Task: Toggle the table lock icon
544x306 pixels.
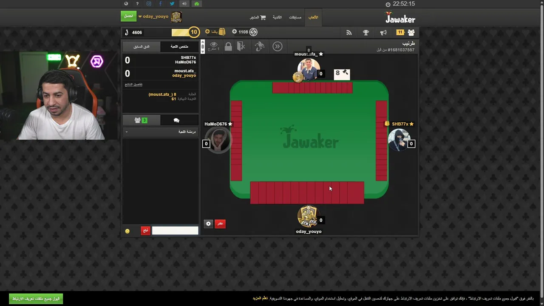Action: [x=228, y=46]
